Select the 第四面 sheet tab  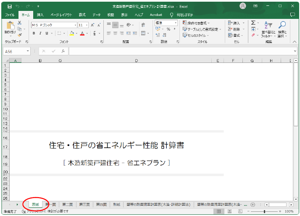[x=101, y=205]
